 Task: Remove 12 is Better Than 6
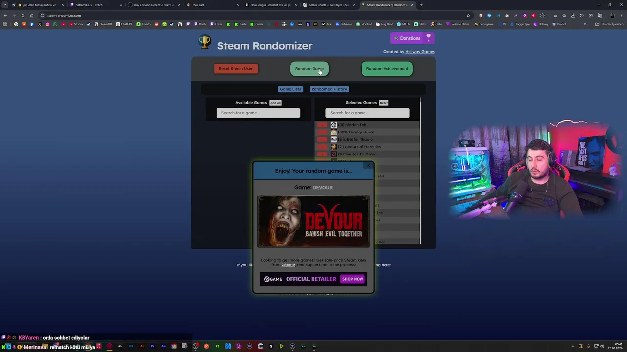pyautogui.click(x=322, y=139)
